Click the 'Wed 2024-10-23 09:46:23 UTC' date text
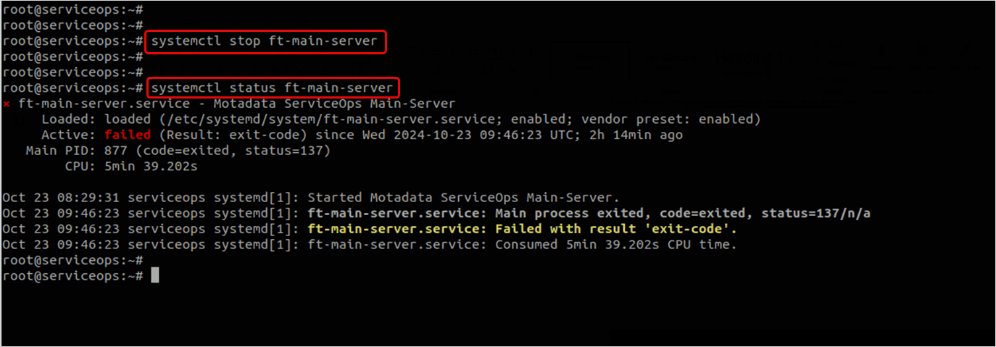This screenshot has height=347, width=996. click(x=474, y=135)
